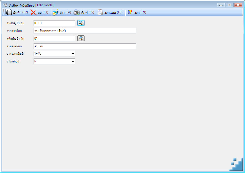
Task: Open search beside the 01-01 code field
Action: coord(81,23)
